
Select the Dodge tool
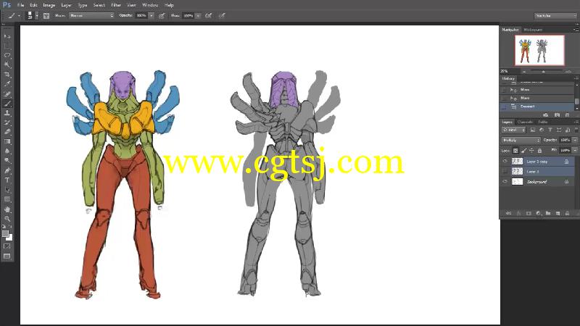tap(7, 161)
